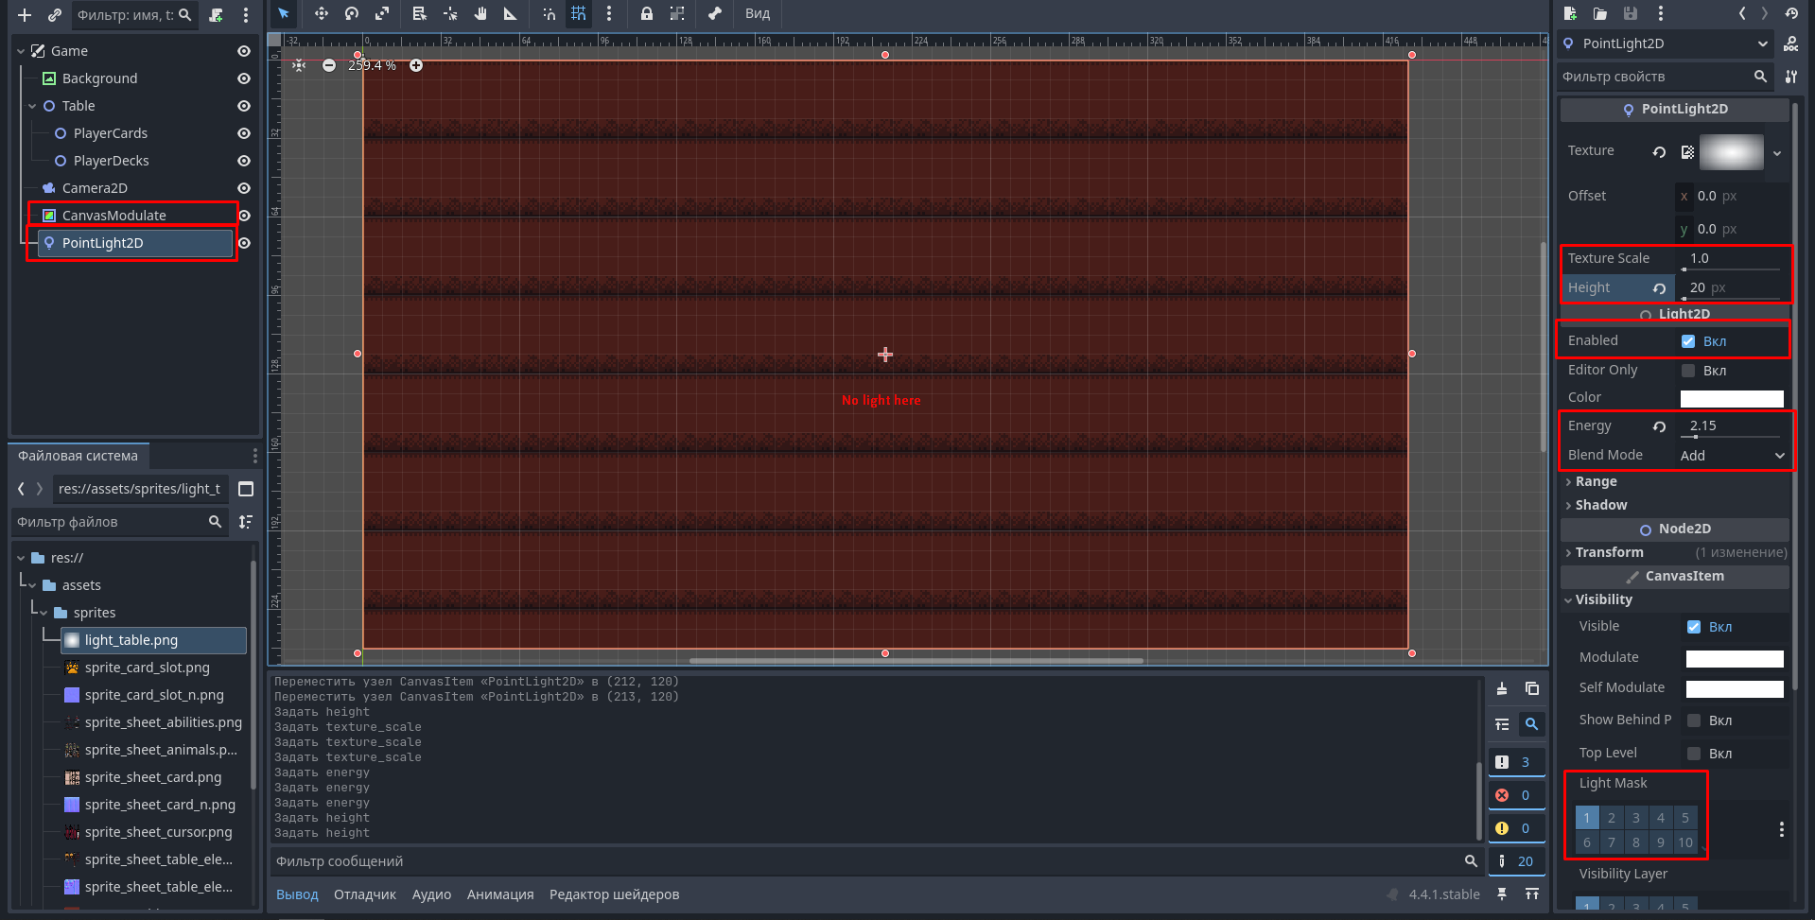Image resolution: width=1815 pixels, height=920 pixels.
Task: Revert the Texture property to default
Action: point(1659,152)
